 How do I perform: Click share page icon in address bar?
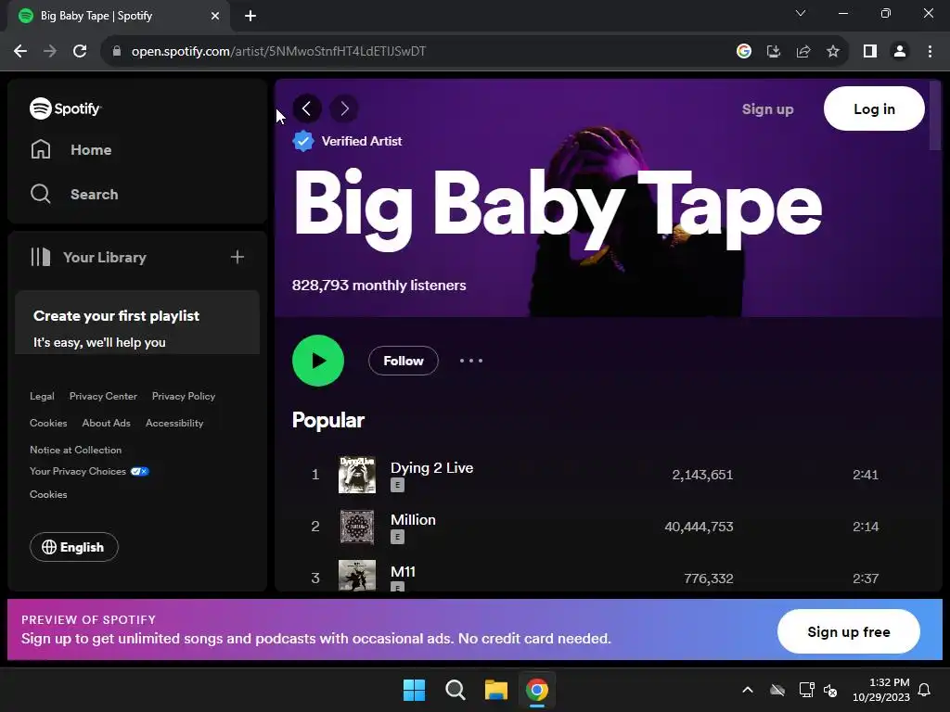point(803,52)
